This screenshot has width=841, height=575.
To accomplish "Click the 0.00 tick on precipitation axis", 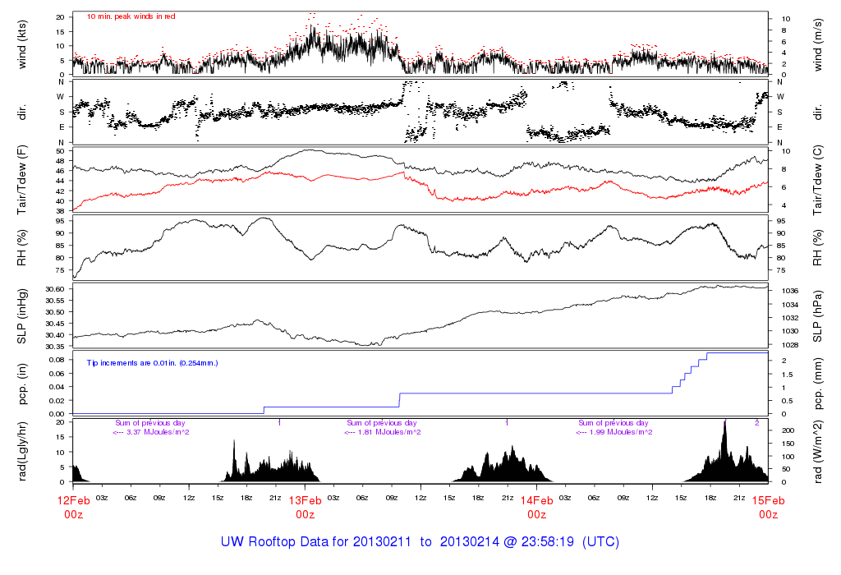I will pos(57,414).
